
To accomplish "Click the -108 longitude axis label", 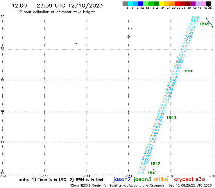I will coord(171,176).
